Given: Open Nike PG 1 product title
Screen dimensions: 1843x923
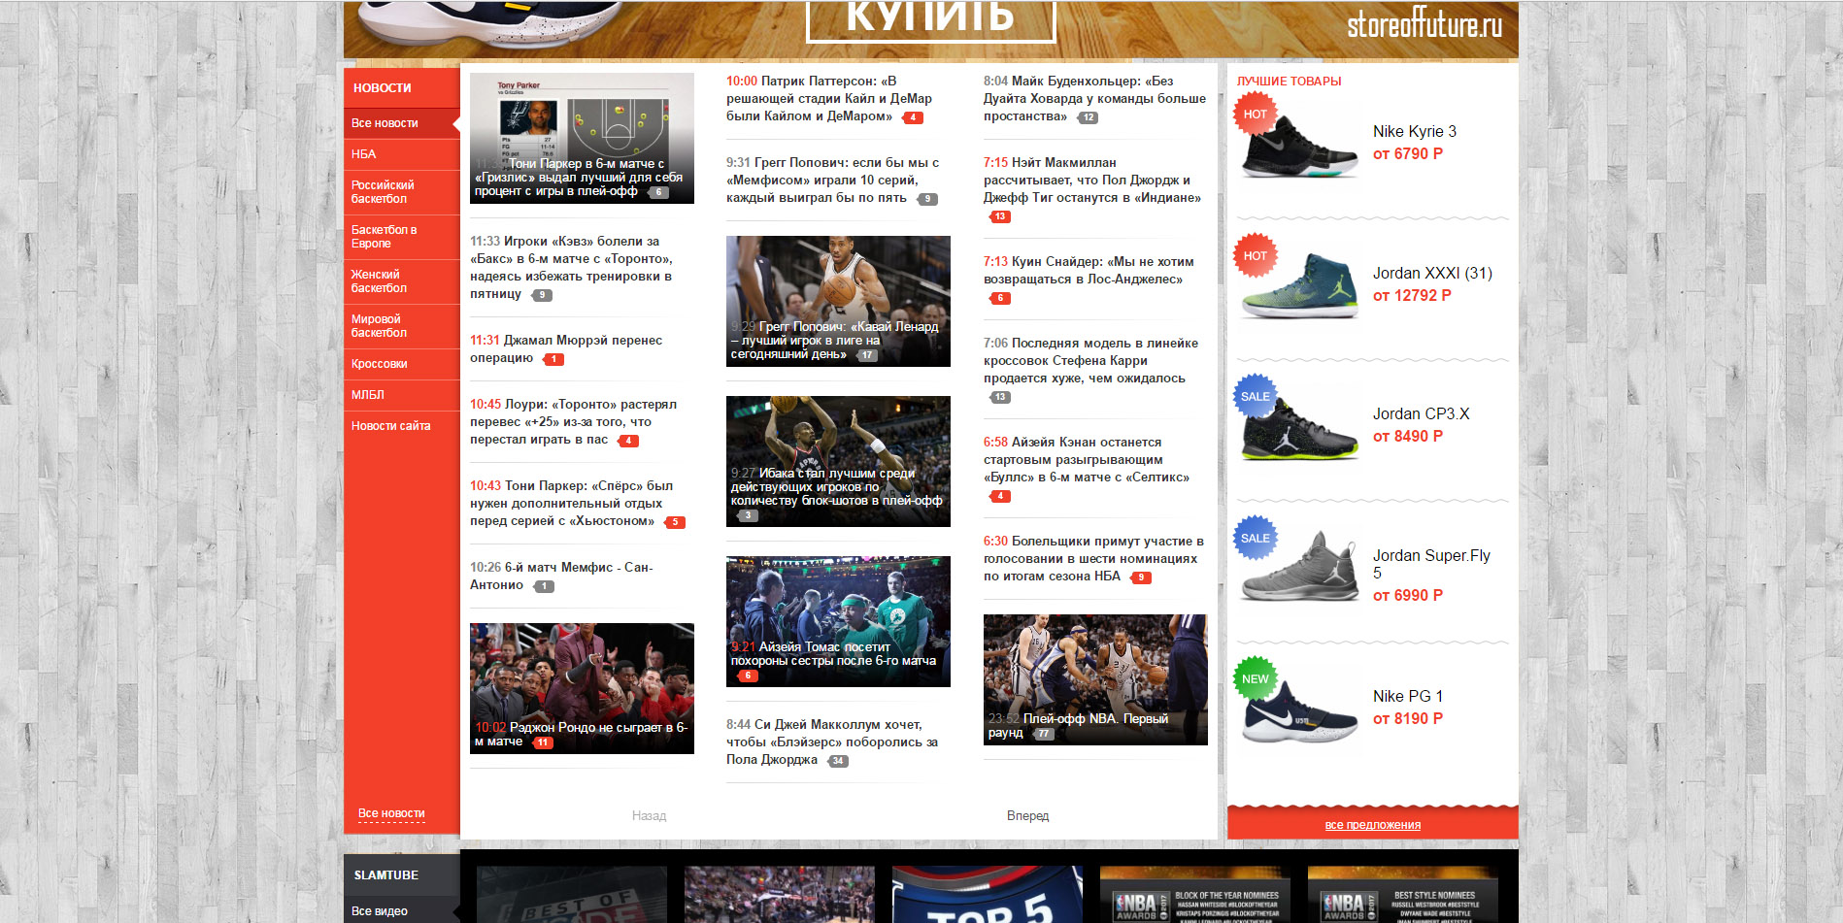Looking at the screenshot, I should (x=1407, y=697).
